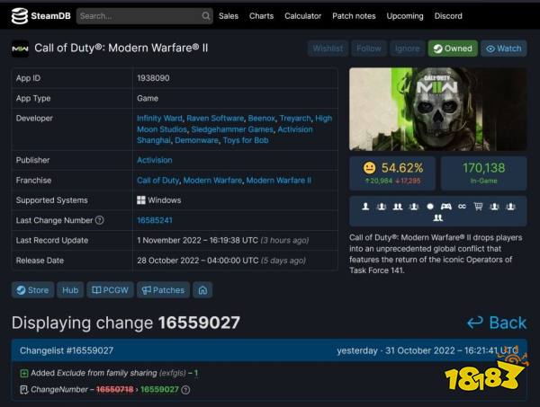Click the help icon beside Last Change Number
This screenshot has width=540, height=407.
[x=100, y=220]
